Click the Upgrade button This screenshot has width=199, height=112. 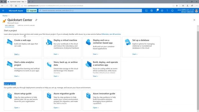point(32,11)
